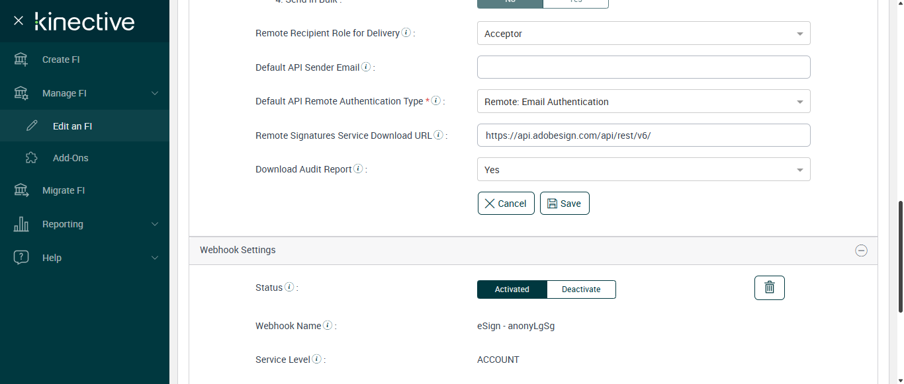Click info icon beside Download Audit Report

point(358,169)
